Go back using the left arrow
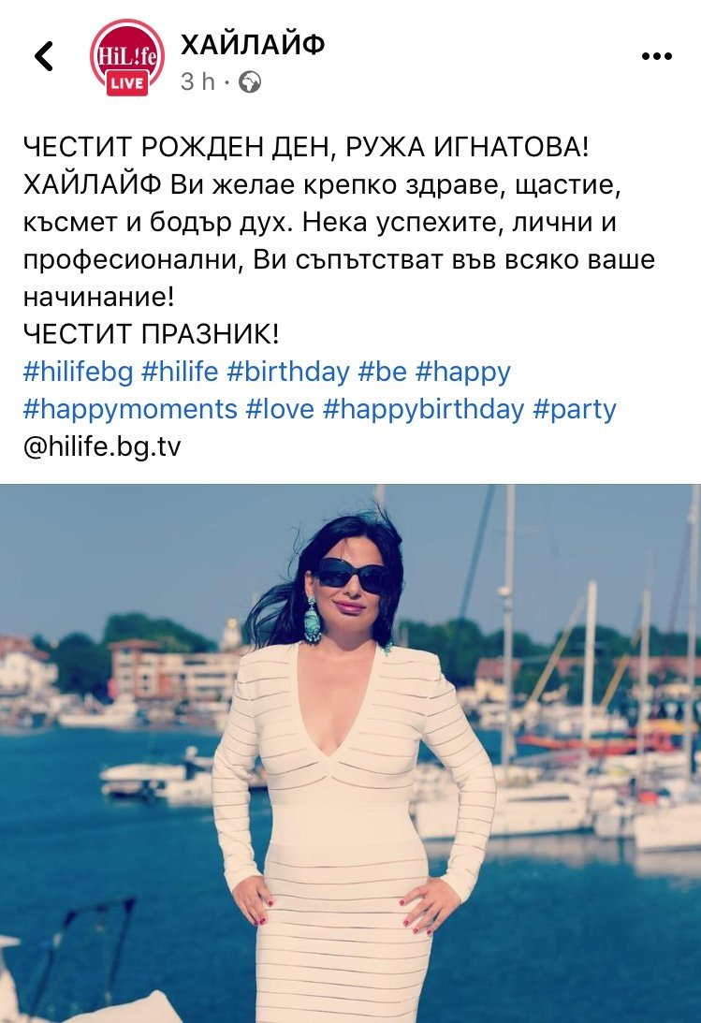The width and height of the screenshot is (701, 1023). (x=44, y=56)
